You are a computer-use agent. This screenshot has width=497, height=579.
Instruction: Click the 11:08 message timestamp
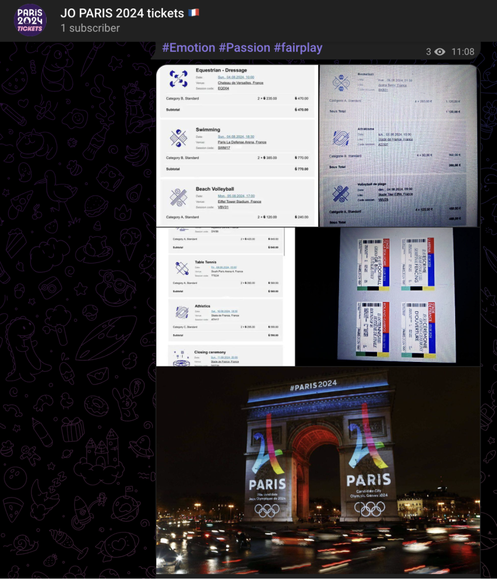(462, 52)
